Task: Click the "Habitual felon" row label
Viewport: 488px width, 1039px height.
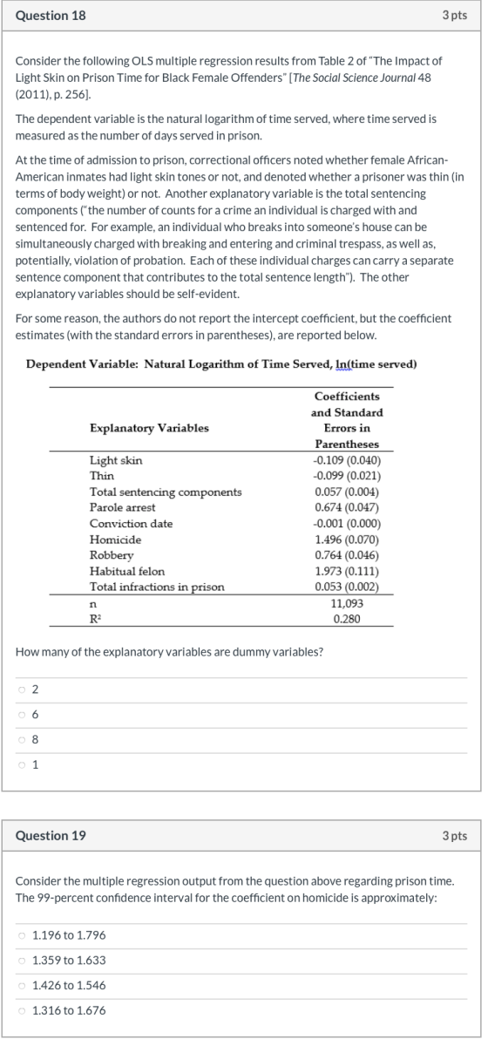Action: 127,571
